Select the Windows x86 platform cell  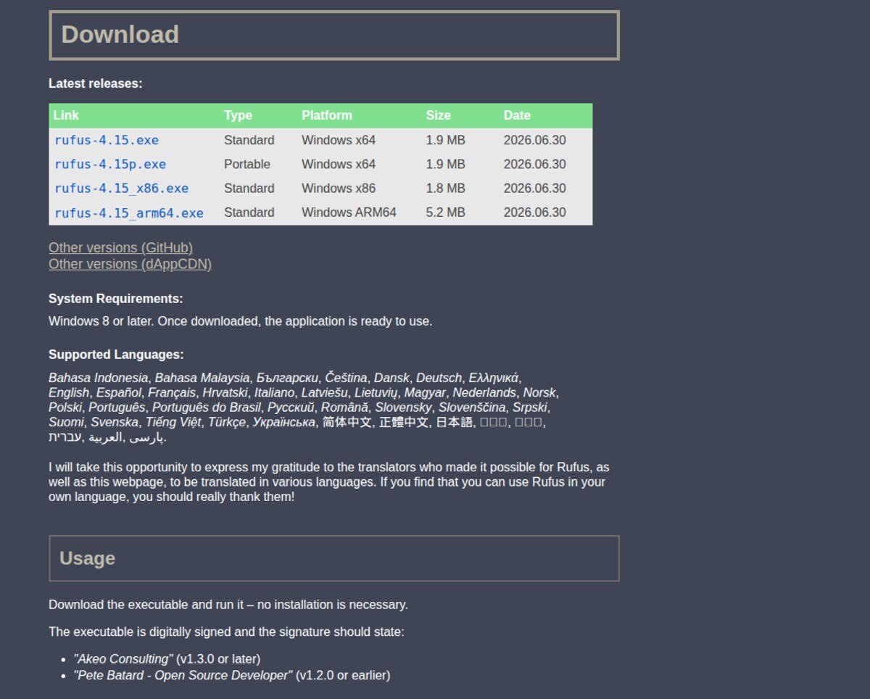click(x=339, y=189)
